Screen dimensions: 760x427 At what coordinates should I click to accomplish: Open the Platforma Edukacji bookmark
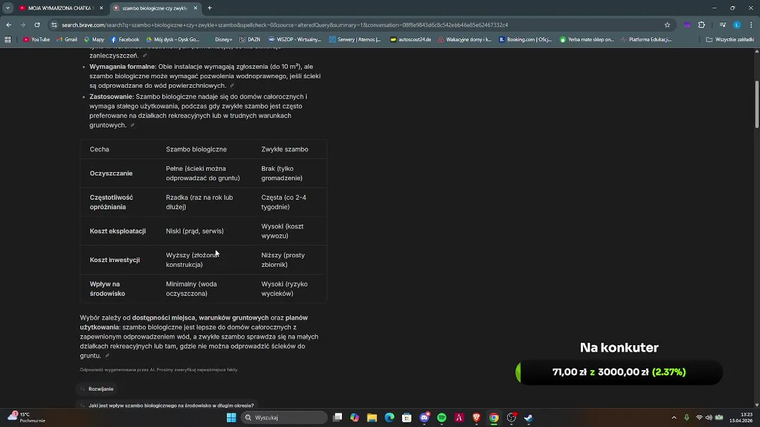tap(646, 40)
